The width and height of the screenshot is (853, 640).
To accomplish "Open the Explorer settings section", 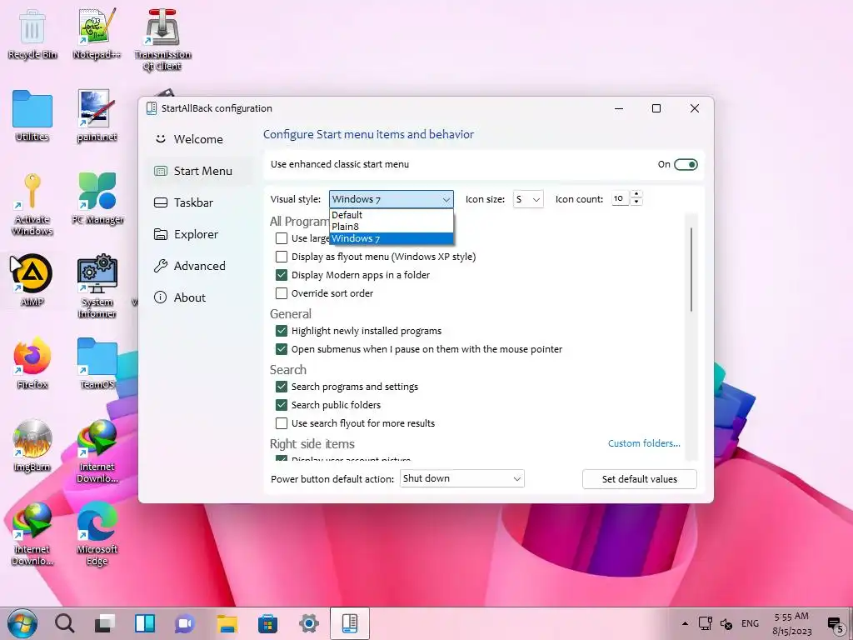I will [198, 234].
